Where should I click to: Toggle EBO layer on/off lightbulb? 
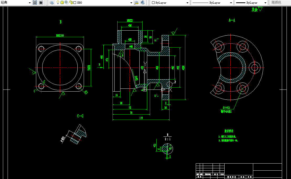(x=58, y=2)
